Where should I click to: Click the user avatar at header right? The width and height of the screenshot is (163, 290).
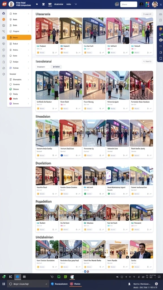click(155, 4)
